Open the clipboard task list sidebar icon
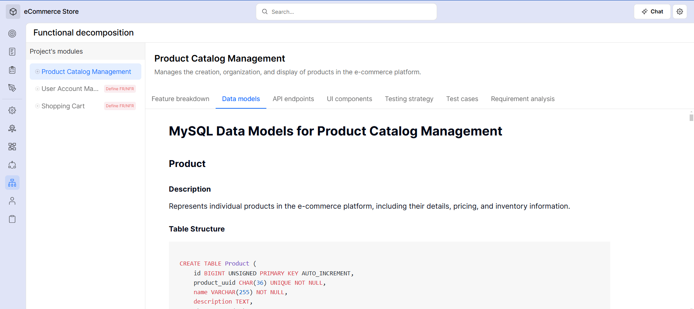This screenshot has width=694, height=309. pyautogui.click(x=12, y=70)
